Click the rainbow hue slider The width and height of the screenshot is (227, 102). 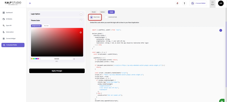35,59
